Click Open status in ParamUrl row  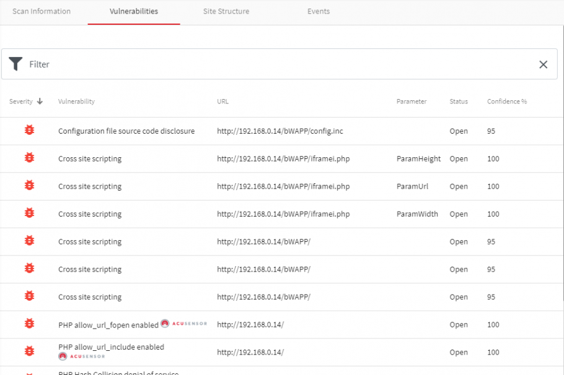459,186
